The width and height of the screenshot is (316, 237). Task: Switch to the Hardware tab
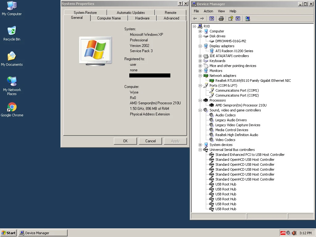point(142,18)
